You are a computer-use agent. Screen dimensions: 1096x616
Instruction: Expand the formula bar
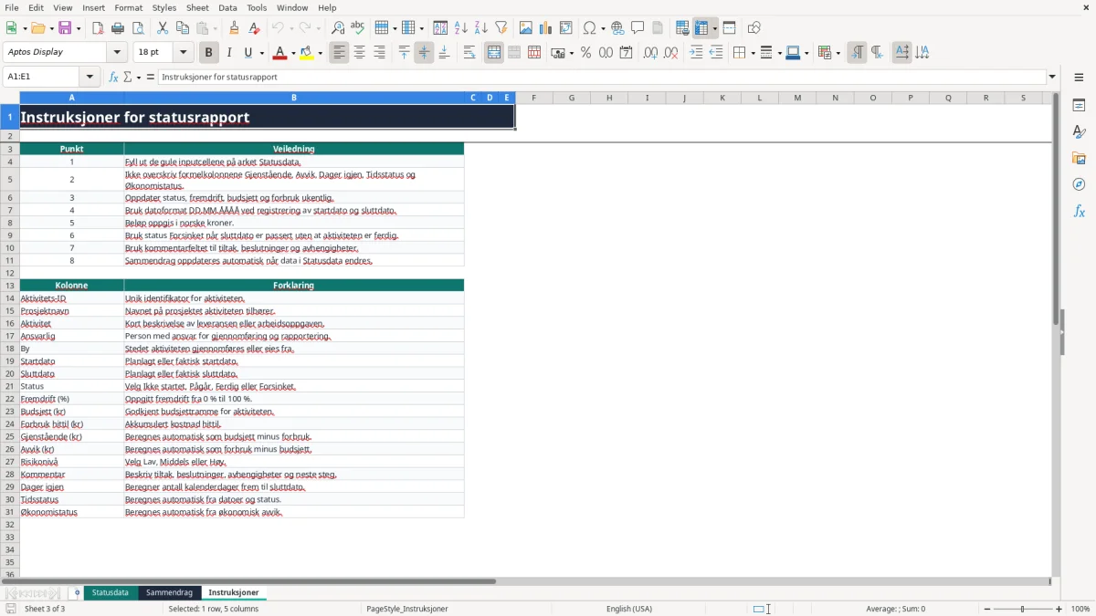pos(1052,77)
